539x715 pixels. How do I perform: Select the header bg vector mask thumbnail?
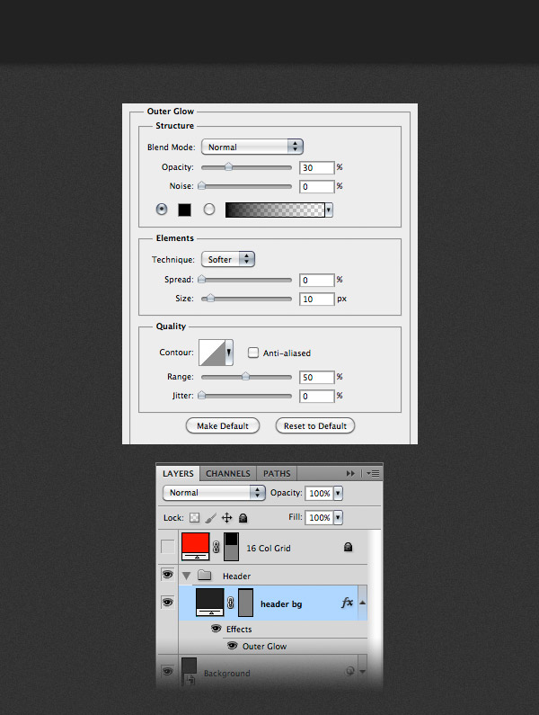point(245,603)
